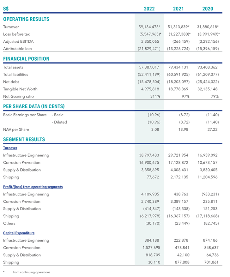Click the from continuing operations footnote
230x277 pixels.
pyautogui.click(x=32, y=272)
